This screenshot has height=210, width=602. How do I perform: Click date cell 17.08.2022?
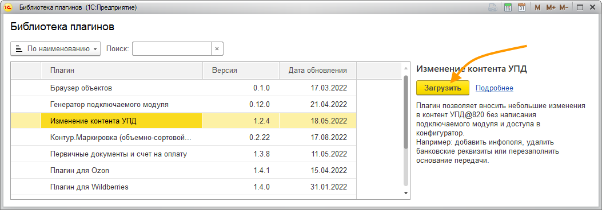click(318, 138)
